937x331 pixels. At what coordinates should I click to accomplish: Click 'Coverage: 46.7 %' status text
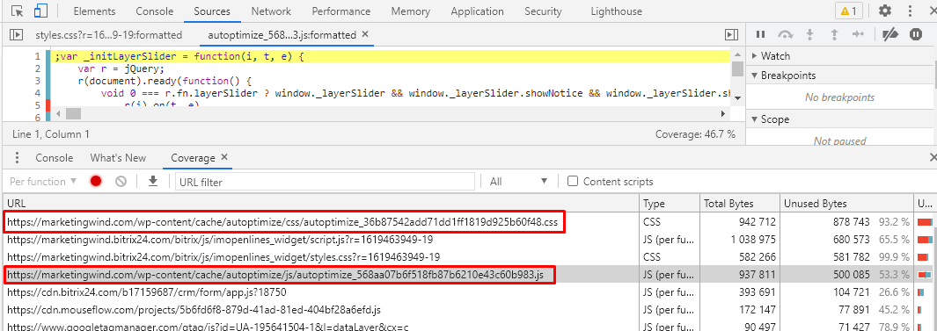click(695, 134)
